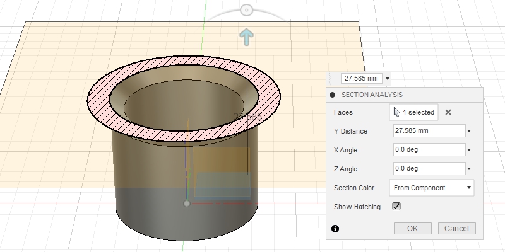Expand the X Angle dropdown arrow
Screen dimensions: 505x252
coord(469,150)
